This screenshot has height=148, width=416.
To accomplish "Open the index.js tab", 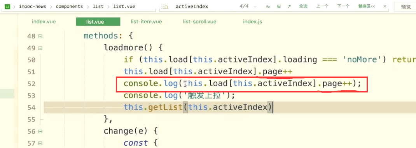I will pyautogui.click(x=253, y=22).
